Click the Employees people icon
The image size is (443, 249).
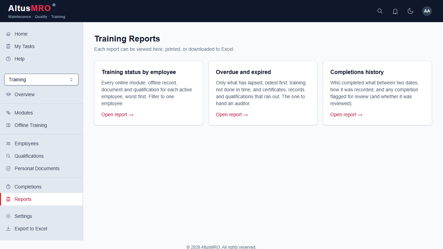[8, 144]
